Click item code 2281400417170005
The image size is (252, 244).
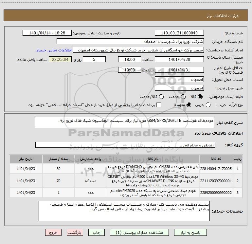coord(216,169)
